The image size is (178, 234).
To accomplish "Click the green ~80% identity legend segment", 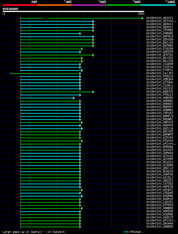I will tap(123, 5).
